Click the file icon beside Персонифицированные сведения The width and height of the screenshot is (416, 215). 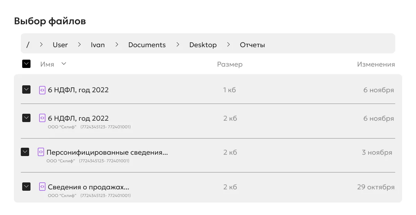(41, 152)
